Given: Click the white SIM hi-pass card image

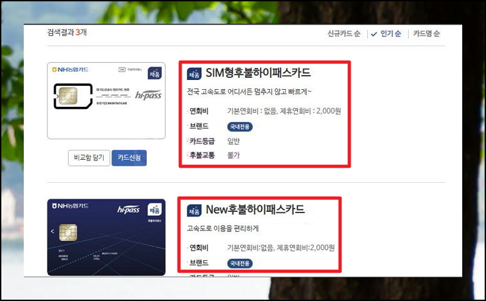Looking at the screenshot, I should coord(106,100).
